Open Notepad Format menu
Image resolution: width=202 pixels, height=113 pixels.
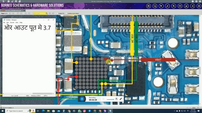pyautogui.click(x=12, y=22)
